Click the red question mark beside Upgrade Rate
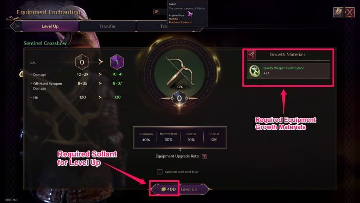Viewport: 360px width, 203px height. coord(204,156)
